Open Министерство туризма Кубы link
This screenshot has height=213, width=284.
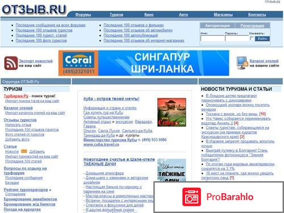(110, 140)
